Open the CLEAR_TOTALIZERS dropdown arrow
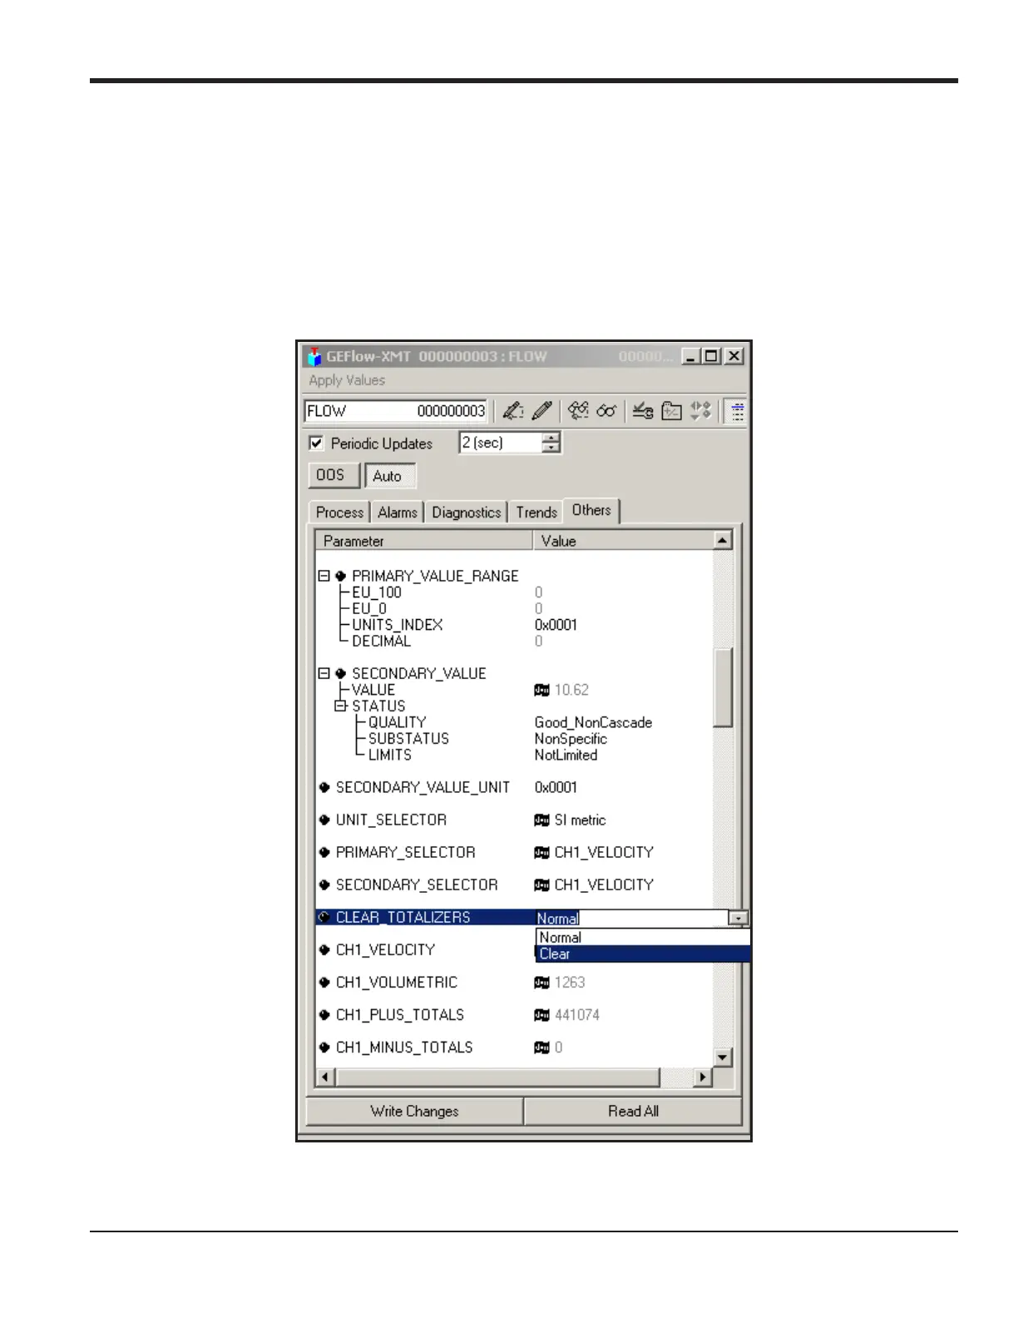The image size is (1018, 1318). coord(738,919)
